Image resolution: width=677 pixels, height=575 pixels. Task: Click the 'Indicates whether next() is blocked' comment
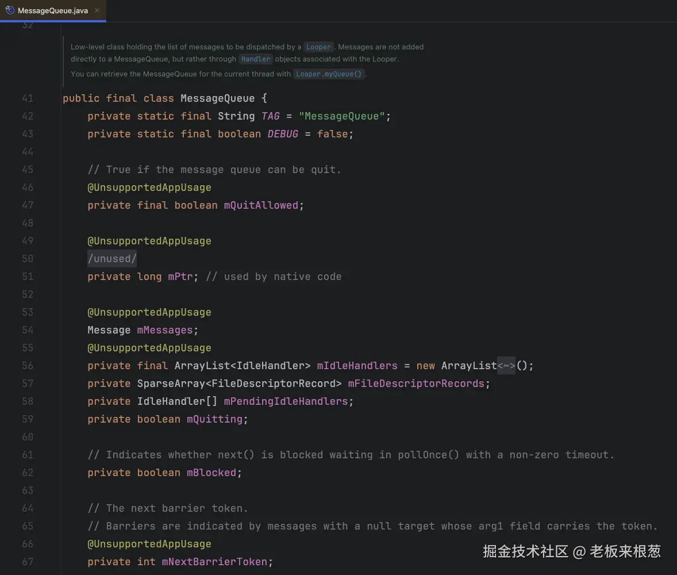point(351,454)
